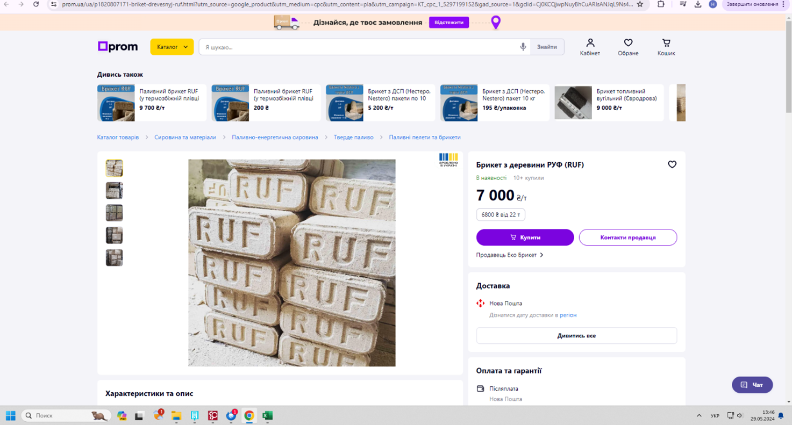Expand Продавець Еко Брикет chevron

[541, 255]
